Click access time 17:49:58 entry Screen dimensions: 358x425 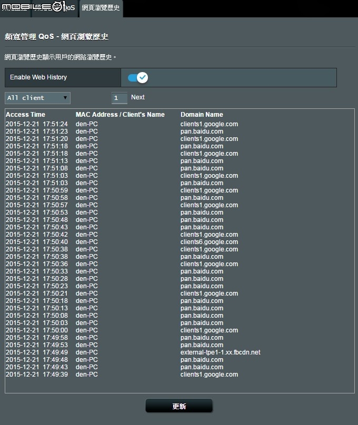click(37, 338)
